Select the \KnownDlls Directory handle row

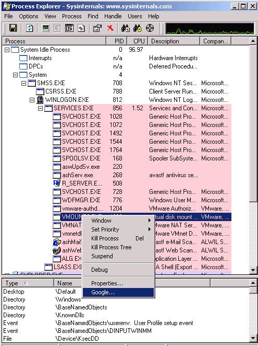tap(126, 315)
